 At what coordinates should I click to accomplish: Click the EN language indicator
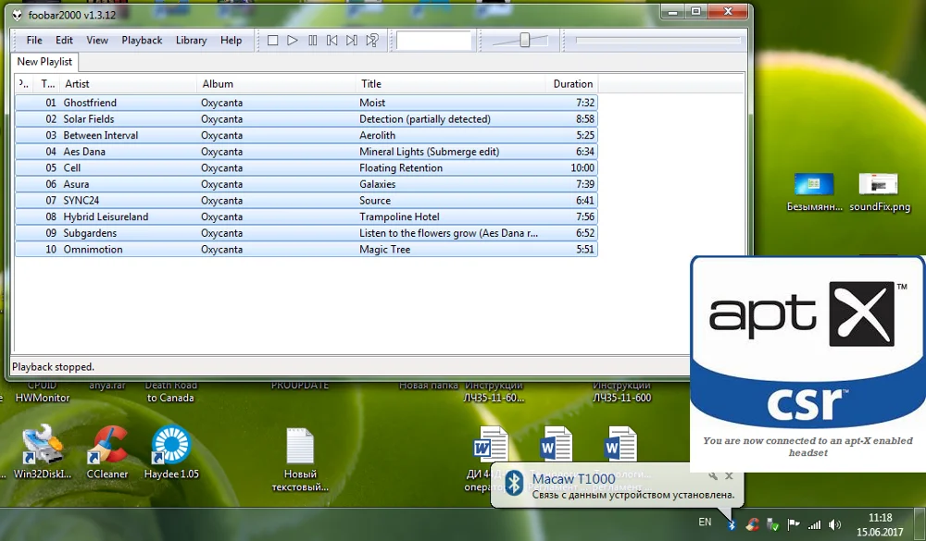[x=705, y=523]
